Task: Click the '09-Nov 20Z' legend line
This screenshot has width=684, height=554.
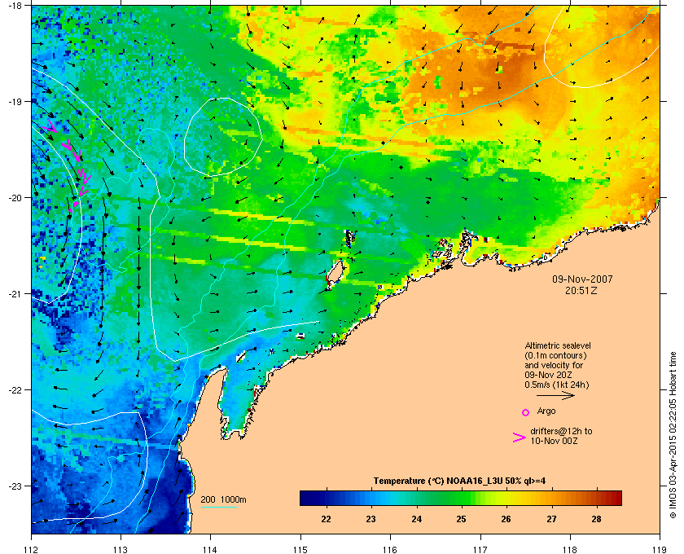Action: 548,375
